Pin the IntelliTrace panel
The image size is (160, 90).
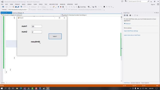coord(156,13)
